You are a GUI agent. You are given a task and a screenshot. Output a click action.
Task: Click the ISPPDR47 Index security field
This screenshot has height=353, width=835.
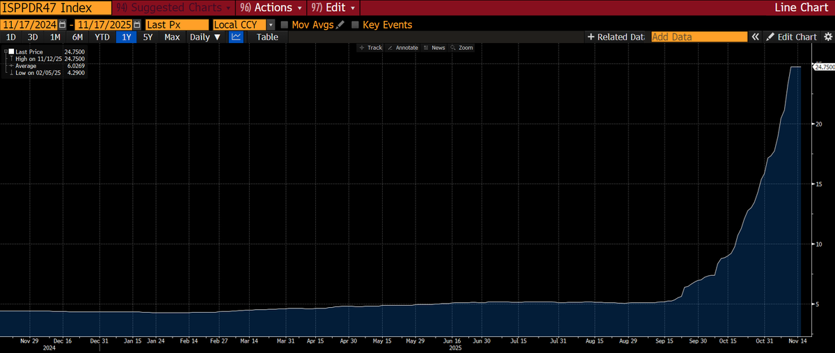pyautogui.click(x=57, y=8)
